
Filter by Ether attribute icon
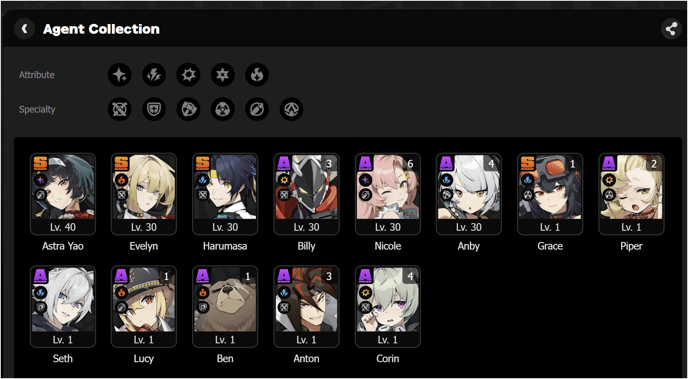point(120,75)
